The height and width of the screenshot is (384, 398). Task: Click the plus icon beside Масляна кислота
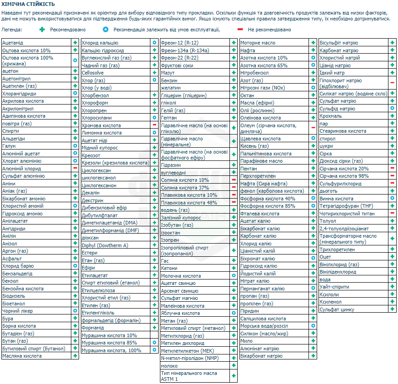pos(75,355)
